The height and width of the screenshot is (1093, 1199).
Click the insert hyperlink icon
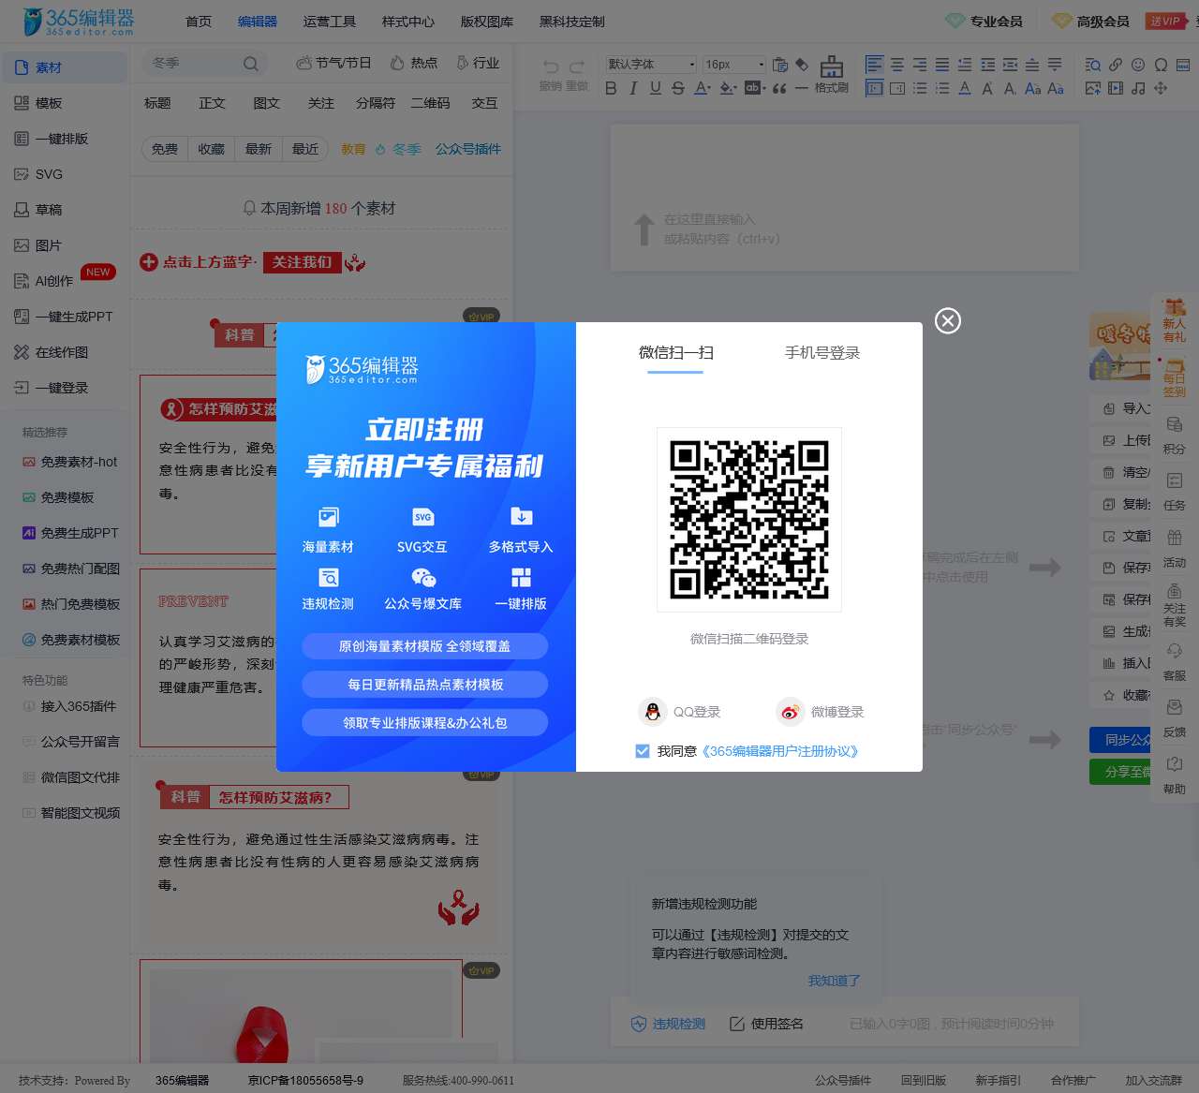(1116, 65)
